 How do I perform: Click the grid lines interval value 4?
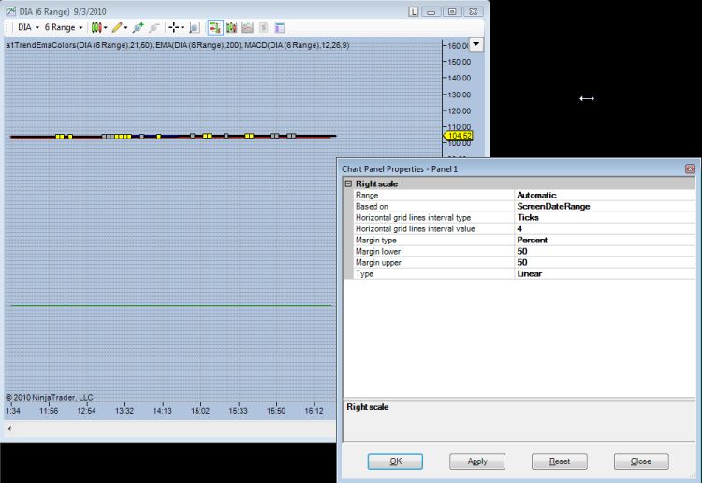coord(605,228)
